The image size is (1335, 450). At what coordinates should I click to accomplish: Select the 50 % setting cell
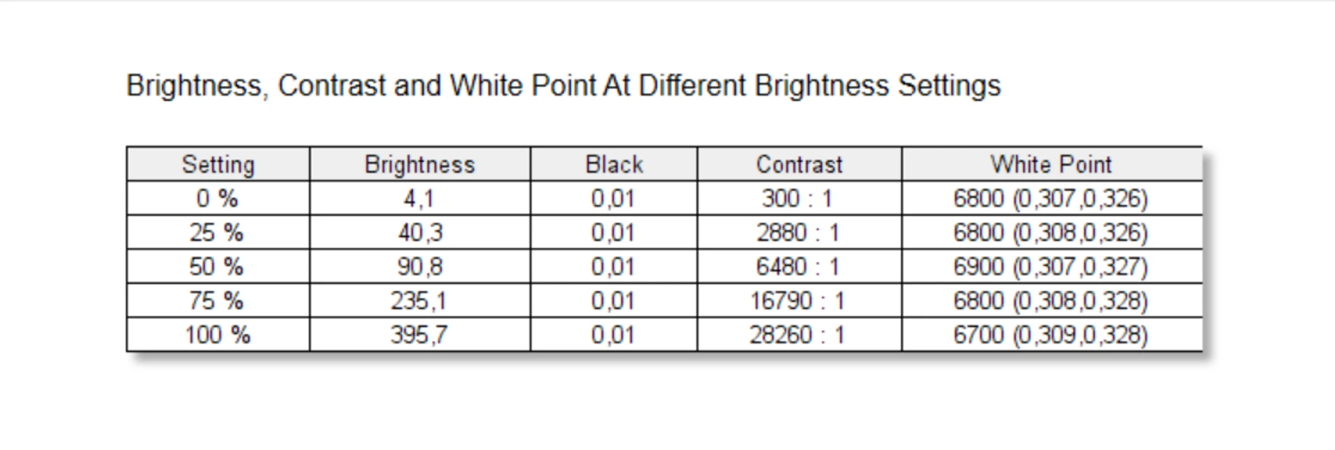(218, 266)
